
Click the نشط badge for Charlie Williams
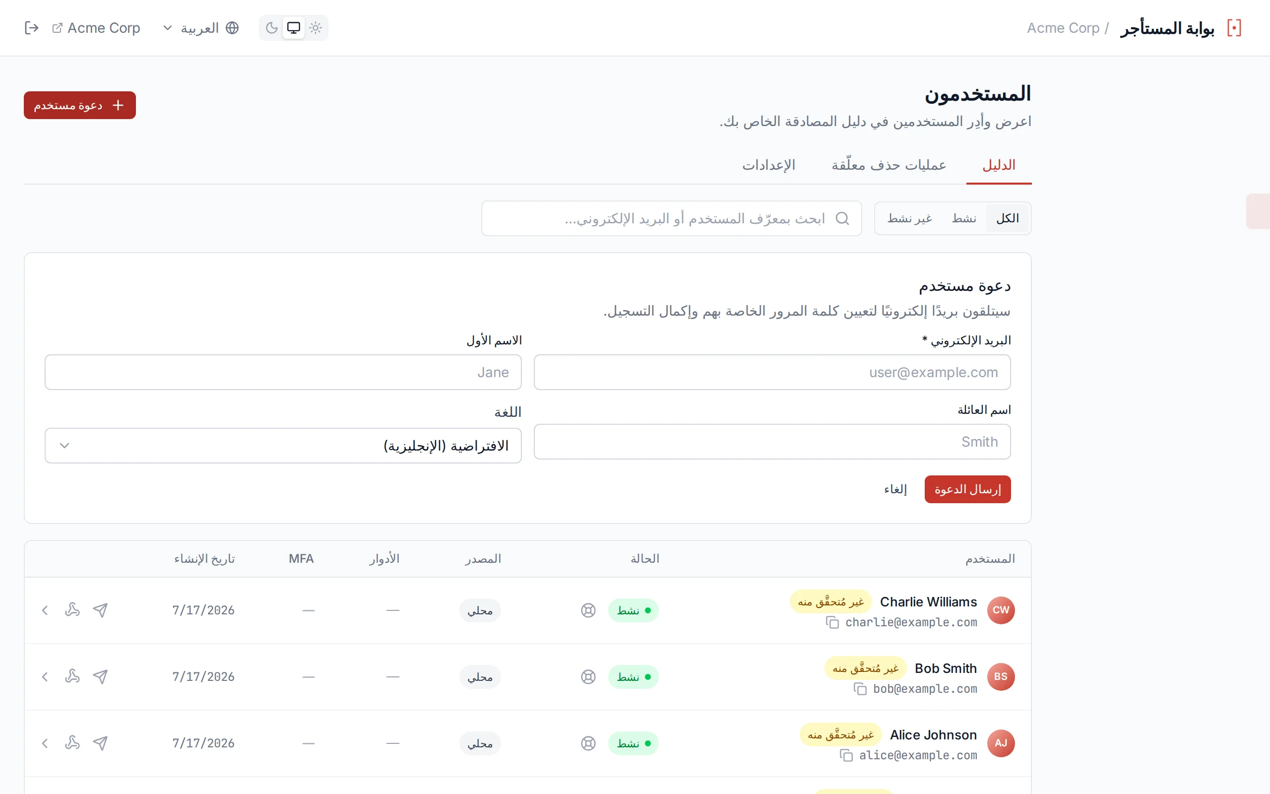634,611
